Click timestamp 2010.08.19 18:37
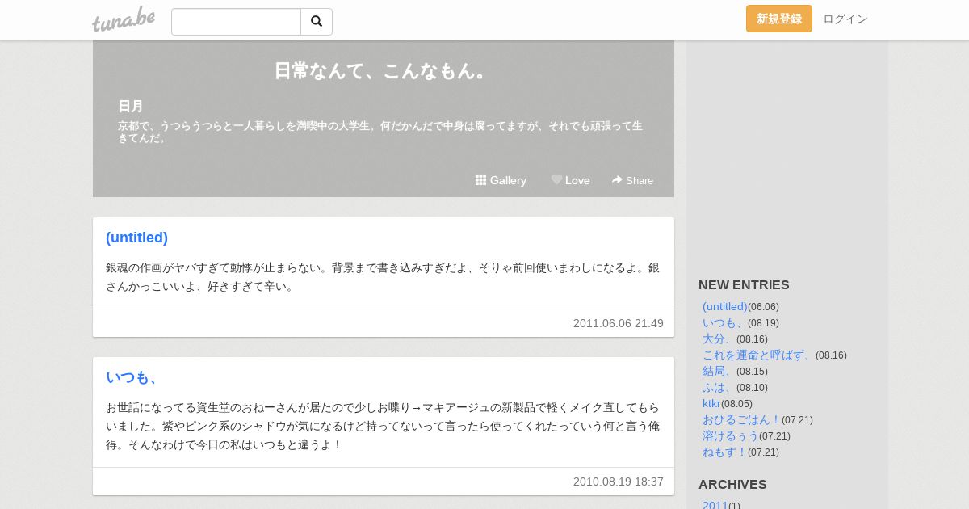The width and height of the screenshot is (969, 509). (619, 482)
